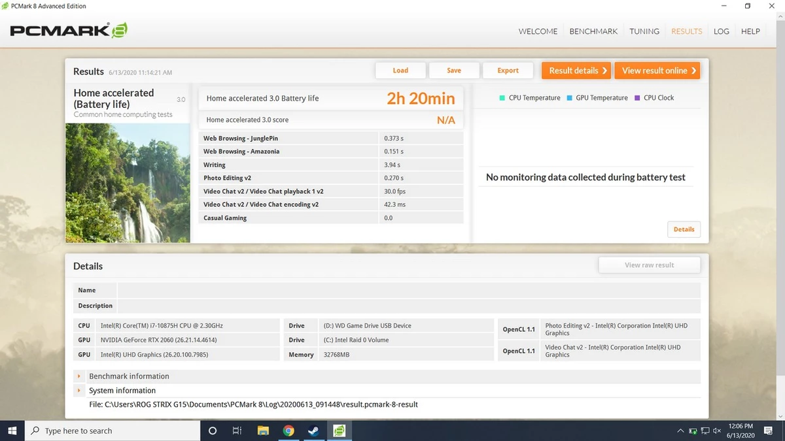Screen dimensions: 785x441
Task: Click the Video Chat playback 1 v2 row
Action: [x=331, y=191]
